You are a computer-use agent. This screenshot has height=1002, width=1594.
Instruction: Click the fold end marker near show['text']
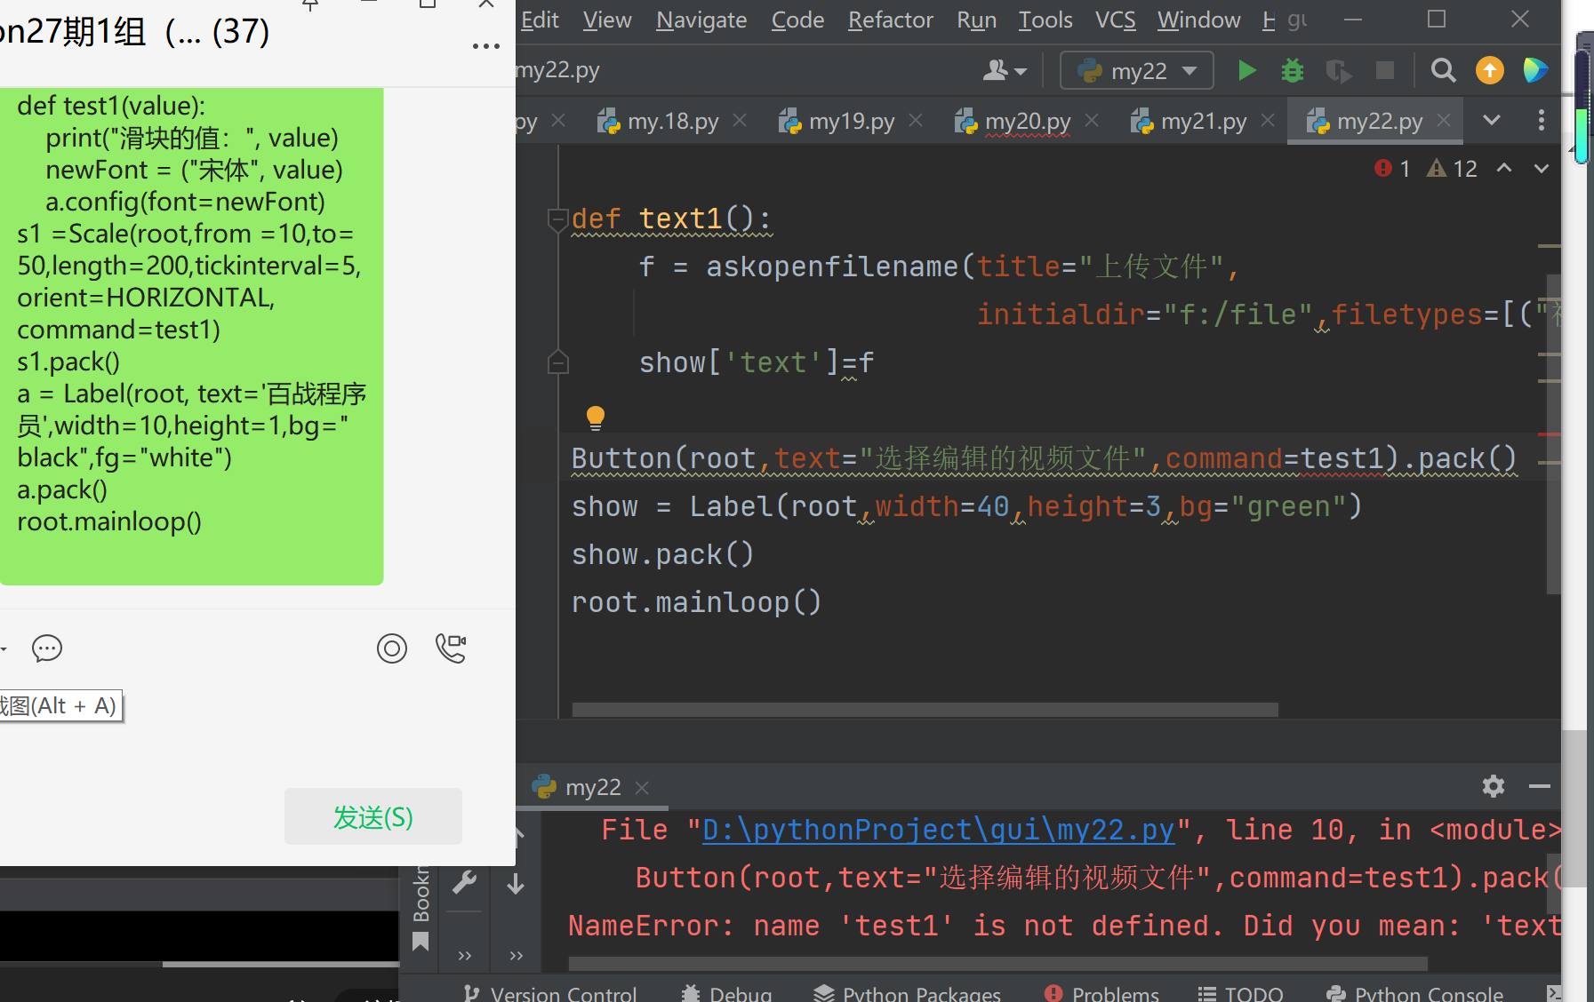point(558,362)
